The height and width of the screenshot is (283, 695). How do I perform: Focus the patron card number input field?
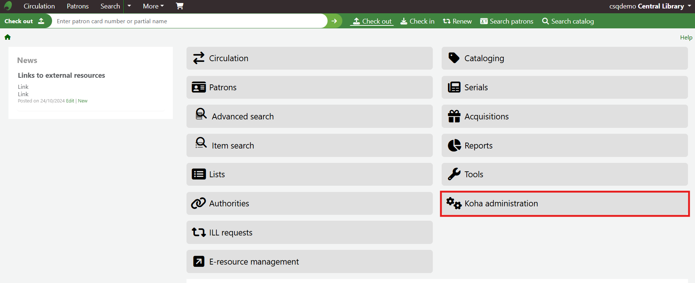(190, 21)
